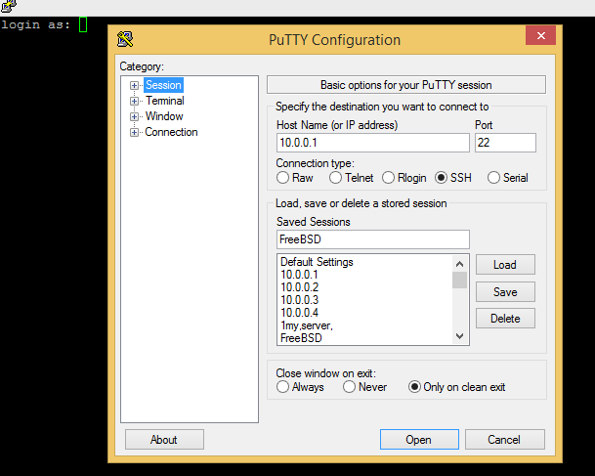Image resolution: width=595 pixels, height=476 pixels.
Task: Expand the Session tree node
Action: pos(134,85)
